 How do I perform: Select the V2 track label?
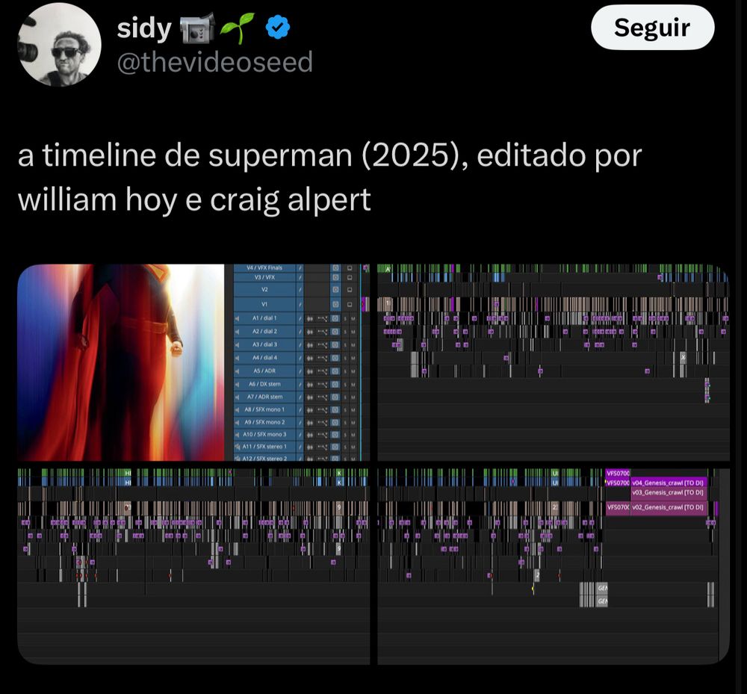coord(264,290)
